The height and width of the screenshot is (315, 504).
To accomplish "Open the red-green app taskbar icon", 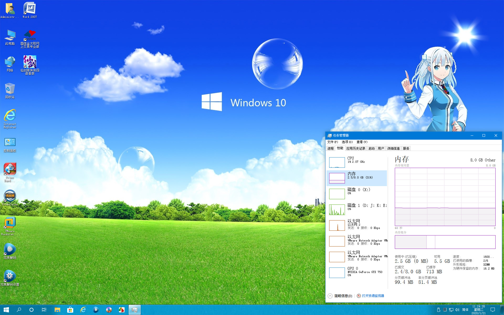I will 122,310.
